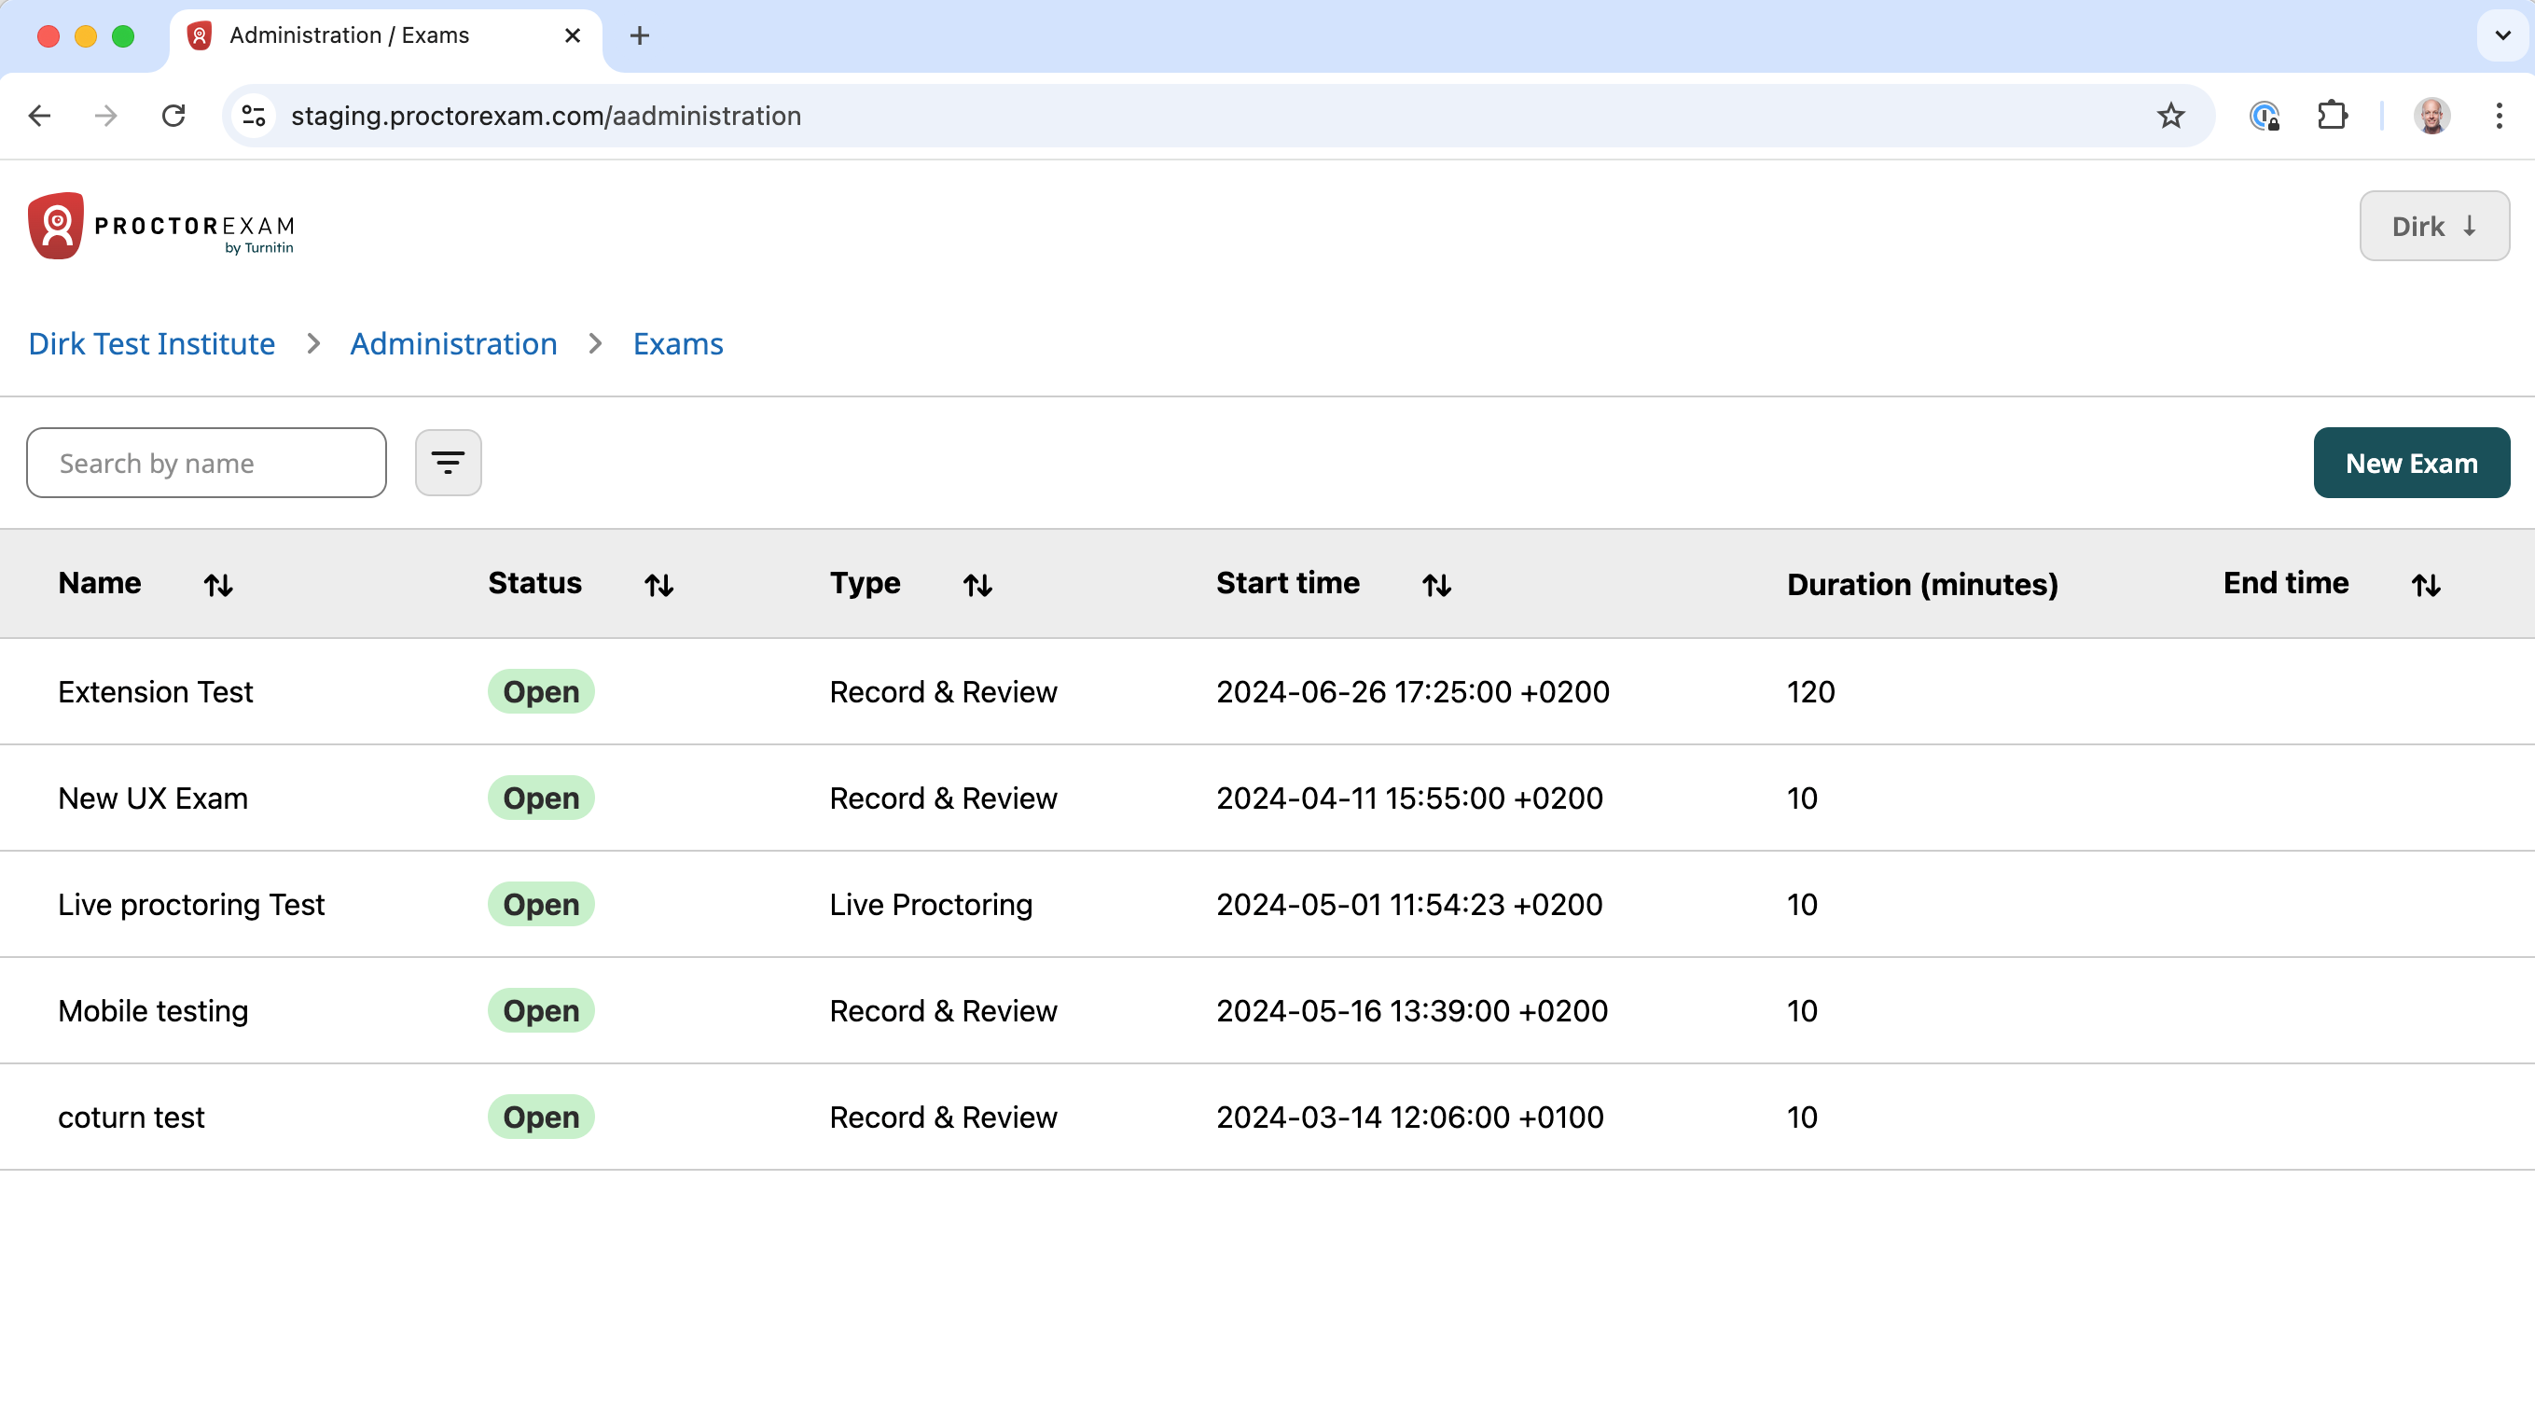Open a new browser tab
The height and width of the screenshot is (1416, 2535).
pyautogui.click(x=640, y=36)
